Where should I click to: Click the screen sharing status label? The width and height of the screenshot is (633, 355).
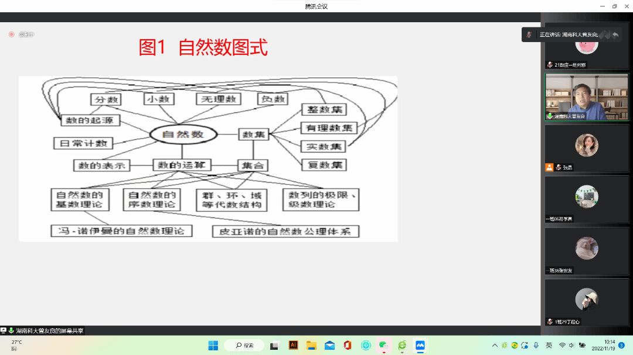46,330
